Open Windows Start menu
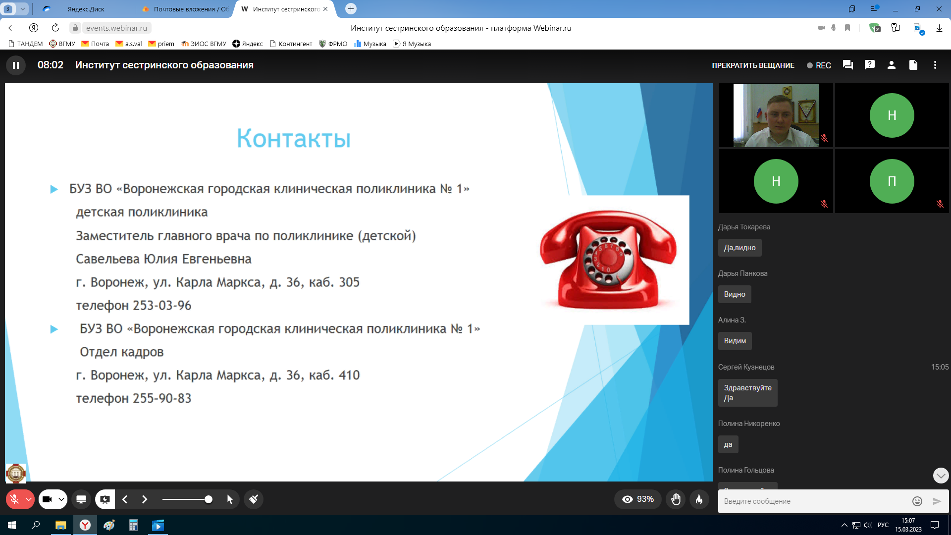Viewport: 951px width, 535px height. 12,526
